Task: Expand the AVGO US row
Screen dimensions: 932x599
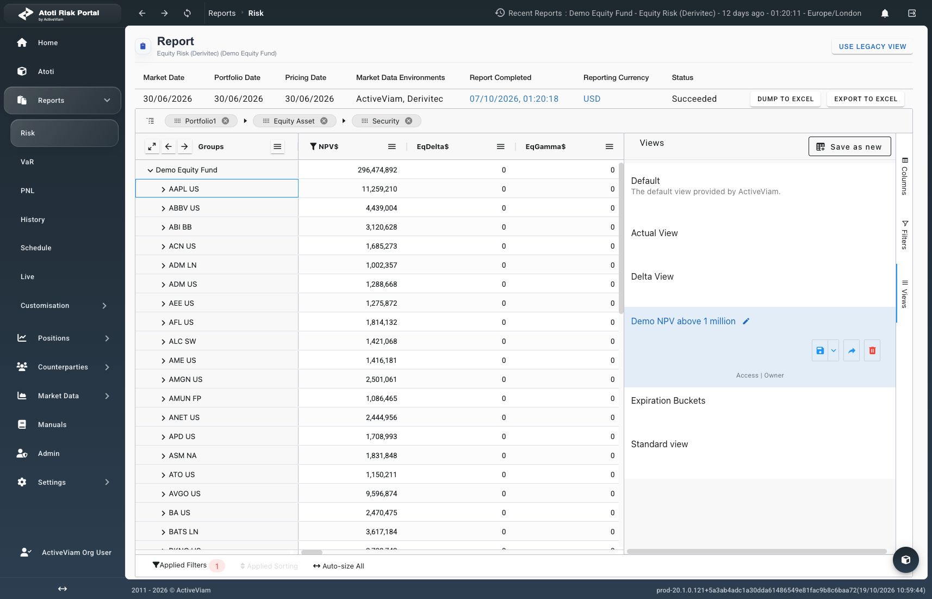Action: click(163, 494)
